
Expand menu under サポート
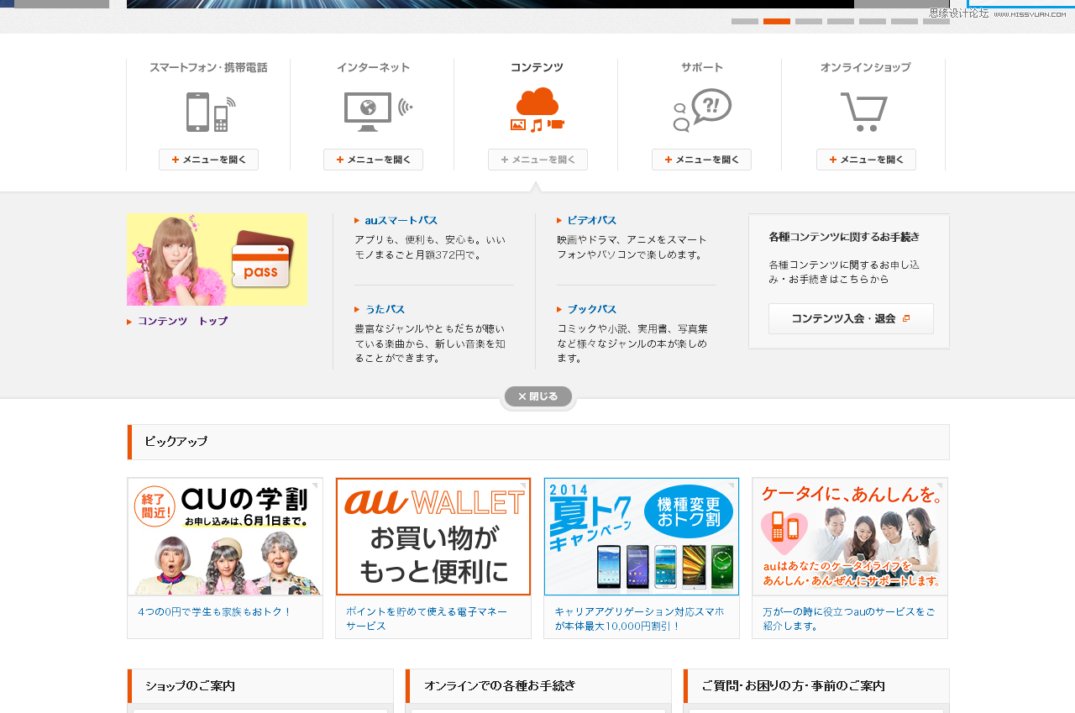point(701,160)
